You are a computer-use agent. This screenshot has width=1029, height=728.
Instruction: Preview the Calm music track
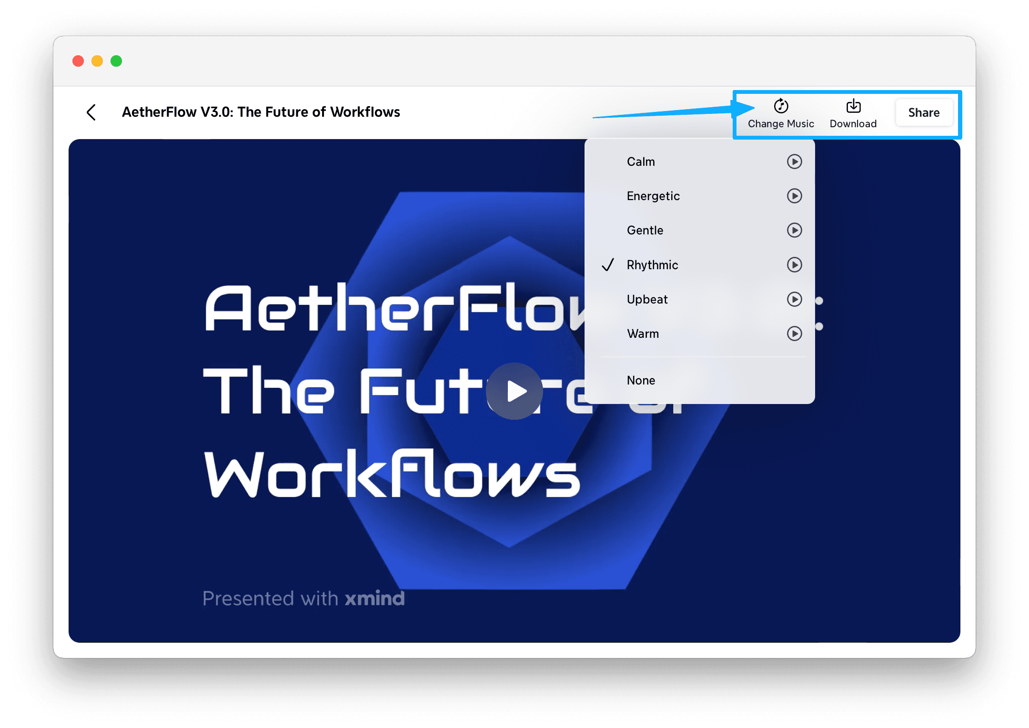click(x=794, y=162)
